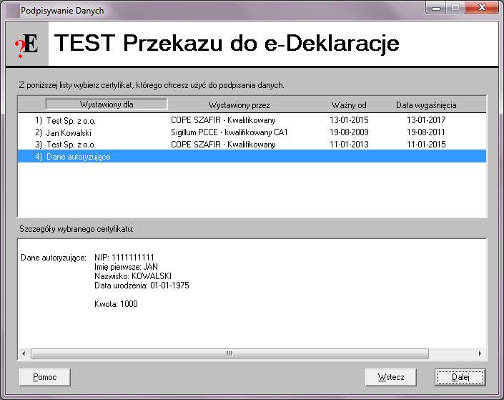
Task: Click the details scrollbar left arrow
Action: pos(24,353)
